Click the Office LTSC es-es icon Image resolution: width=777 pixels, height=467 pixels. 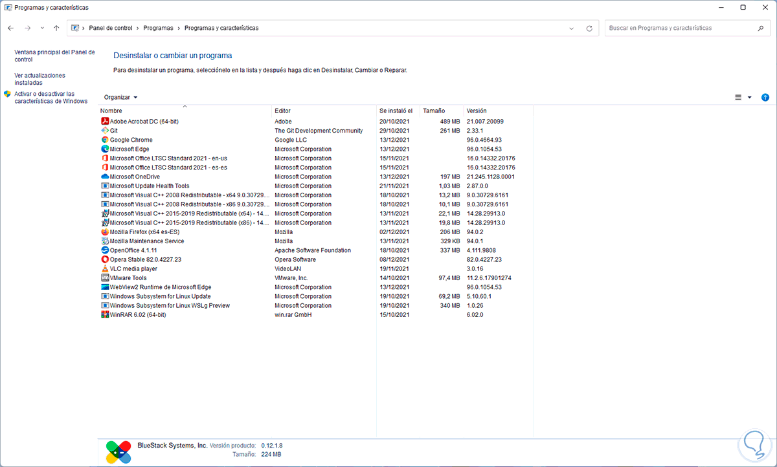pyautogui.click(x=105, y=168)
